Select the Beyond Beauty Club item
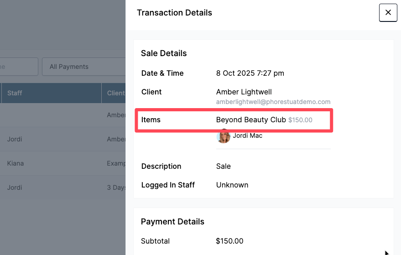 [x=250, y=120]
